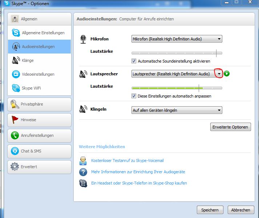Select Skype WiFi in sidebar
The height and width of the screenshot is (218, 259).
point(39,88)
